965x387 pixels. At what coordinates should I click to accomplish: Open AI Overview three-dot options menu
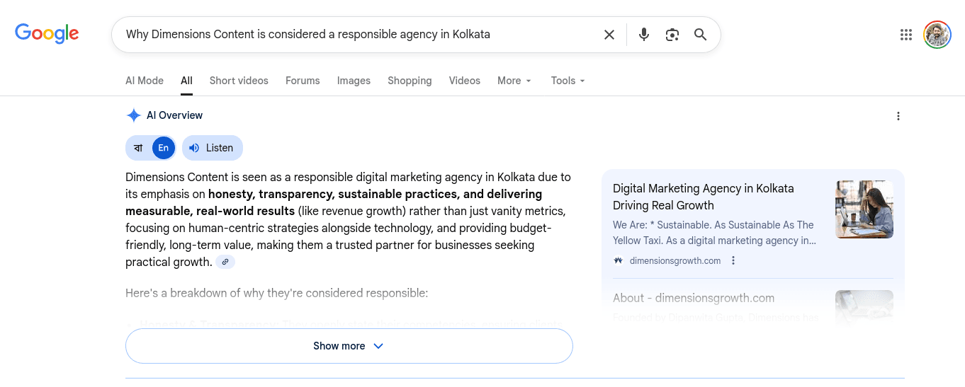pos(898,116)
